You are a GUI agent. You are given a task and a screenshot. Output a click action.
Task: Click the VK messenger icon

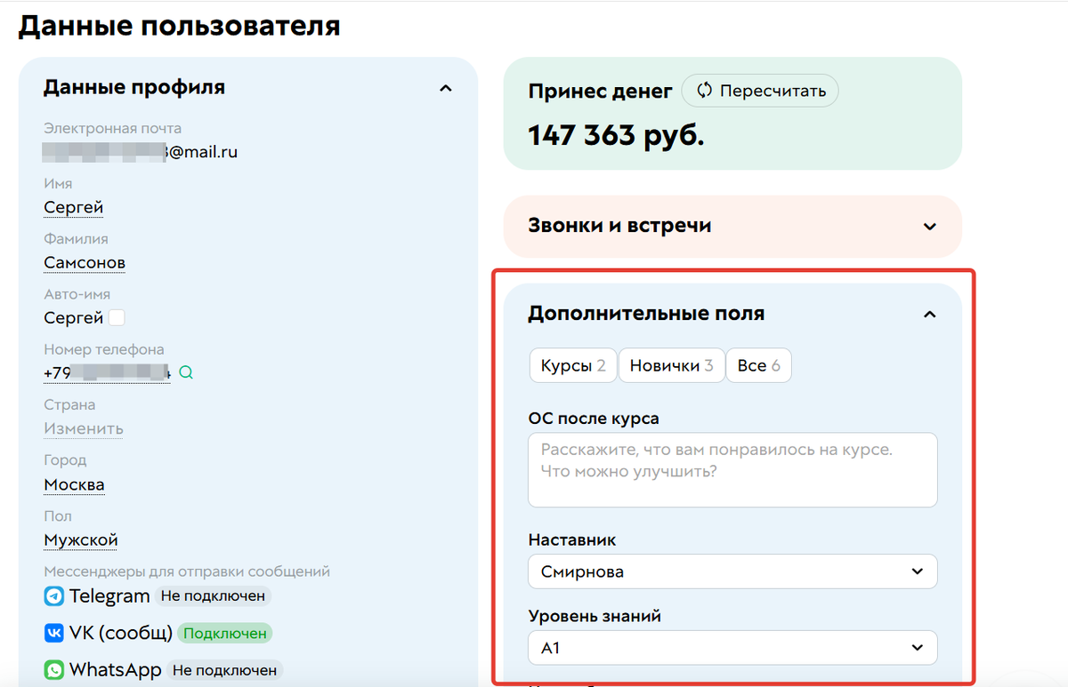tap(54, 633)
